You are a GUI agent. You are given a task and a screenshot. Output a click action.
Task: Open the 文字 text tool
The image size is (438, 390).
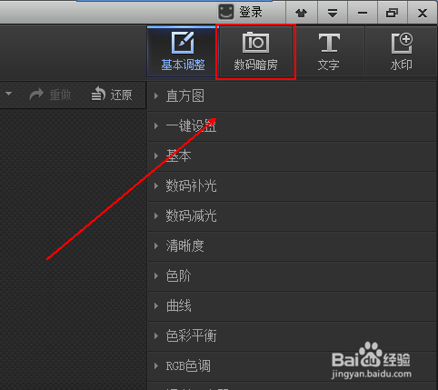(329, 52)
